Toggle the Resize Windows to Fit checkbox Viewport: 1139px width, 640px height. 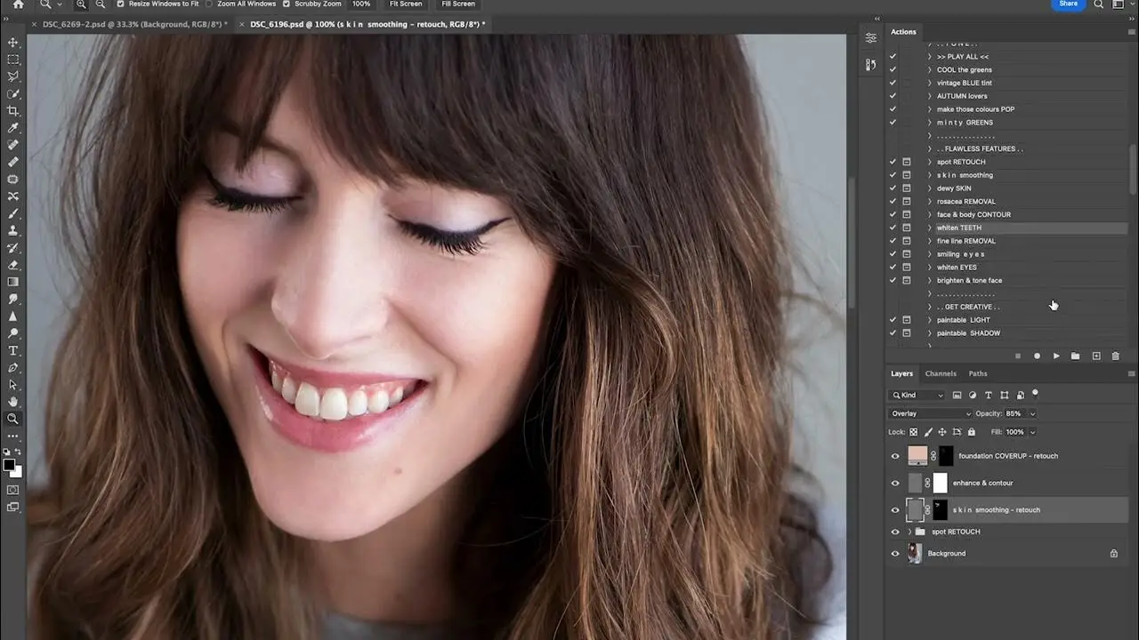point(120,4)
